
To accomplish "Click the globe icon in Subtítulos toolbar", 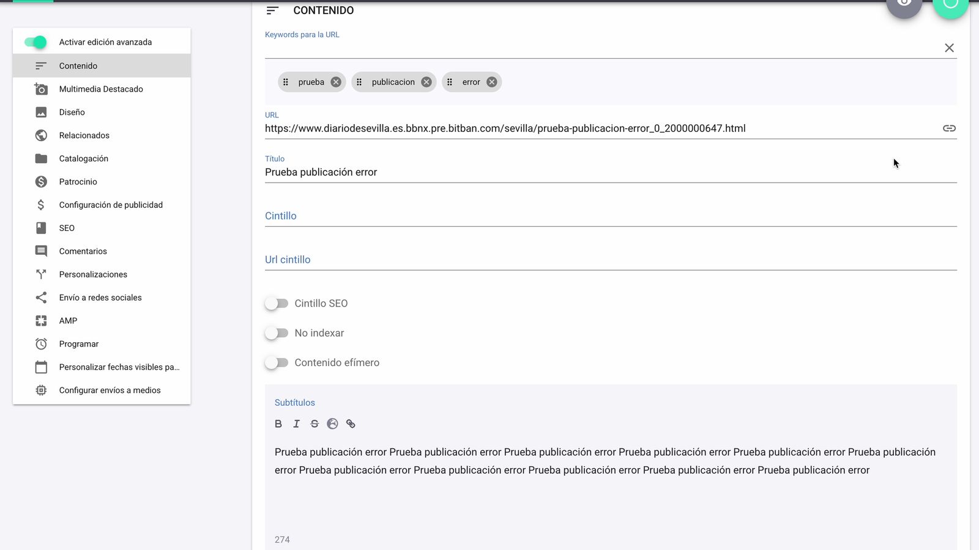I will [332, 424].
